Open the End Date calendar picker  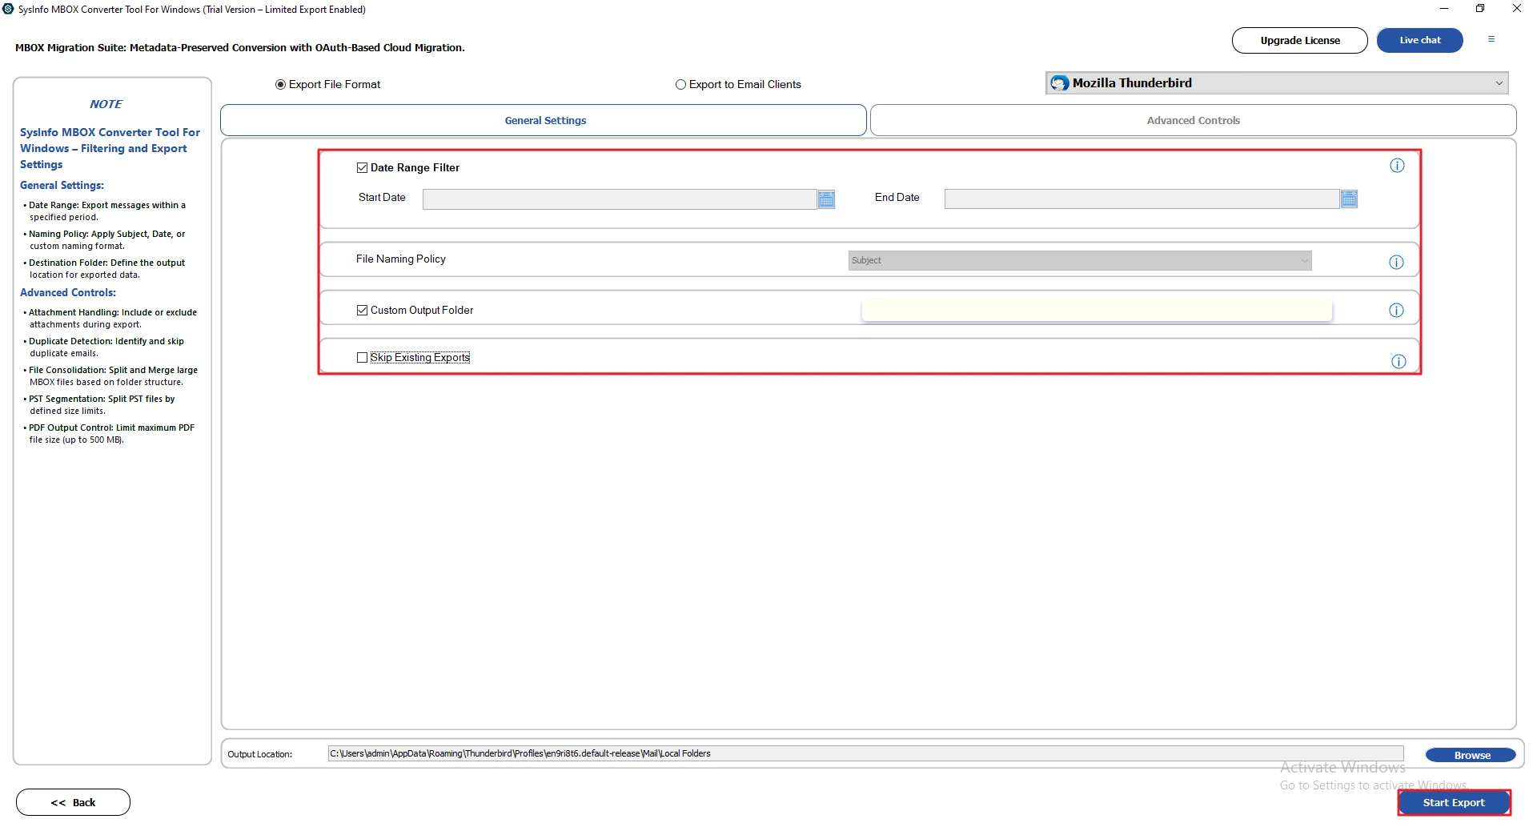1348,199
